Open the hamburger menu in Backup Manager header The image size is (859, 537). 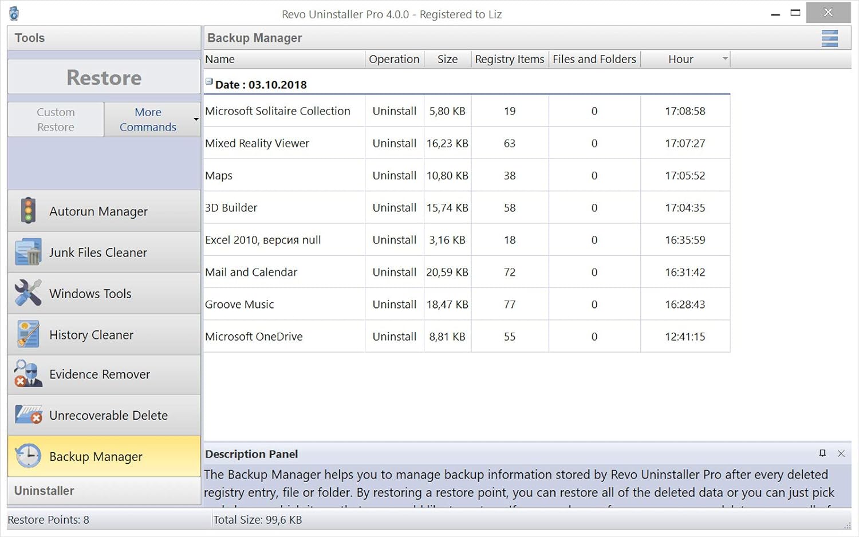click(830, 38)
